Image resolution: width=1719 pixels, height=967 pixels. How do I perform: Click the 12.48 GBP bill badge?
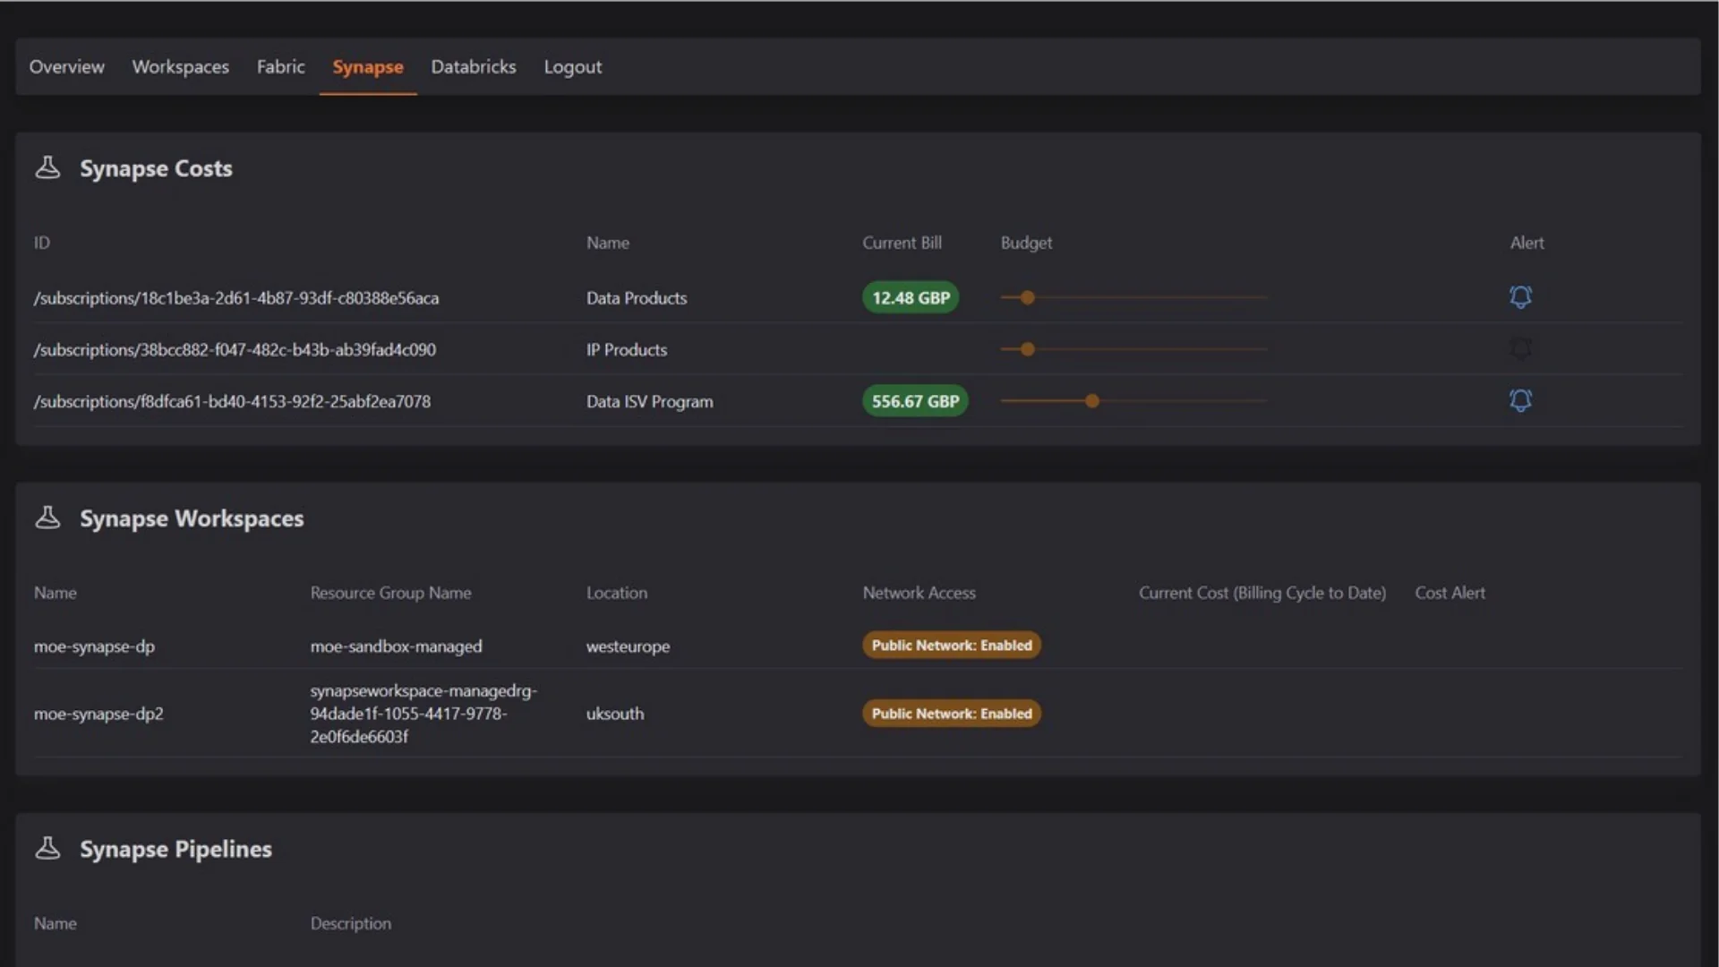(911, 297)
